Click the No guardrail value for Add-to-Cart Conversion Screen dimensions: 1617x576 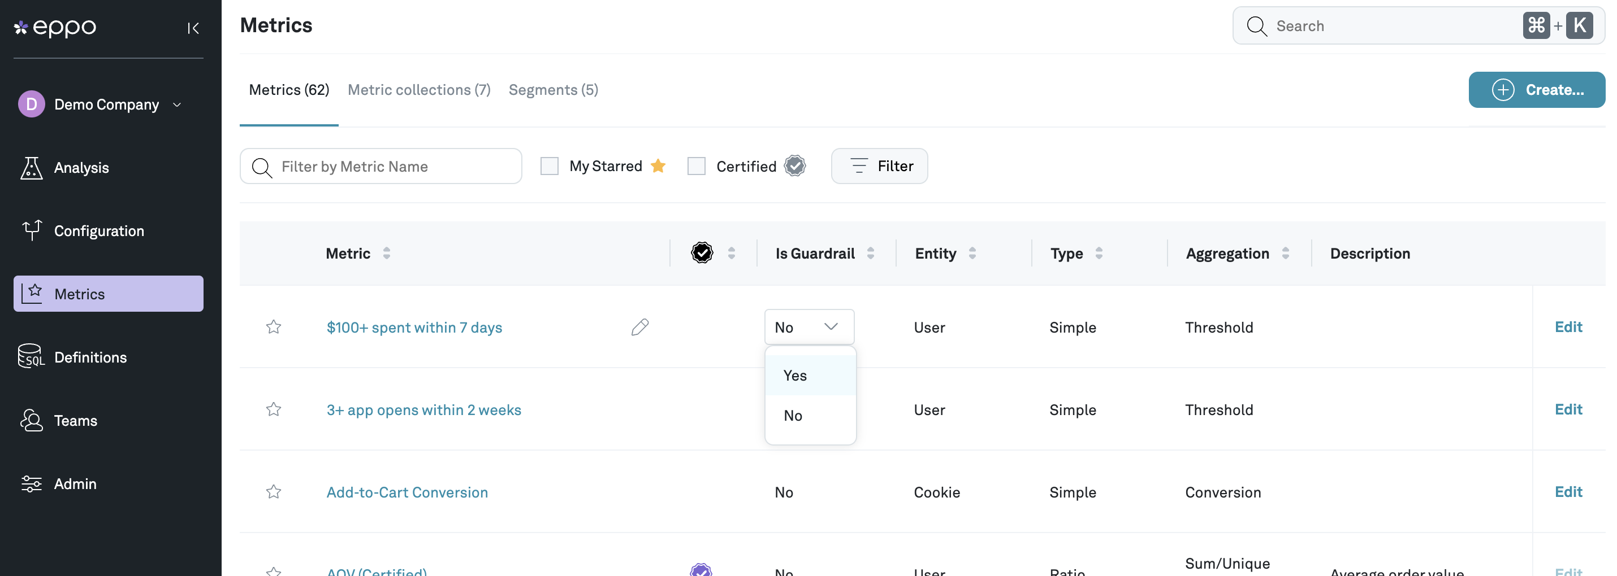pos(784,492)
